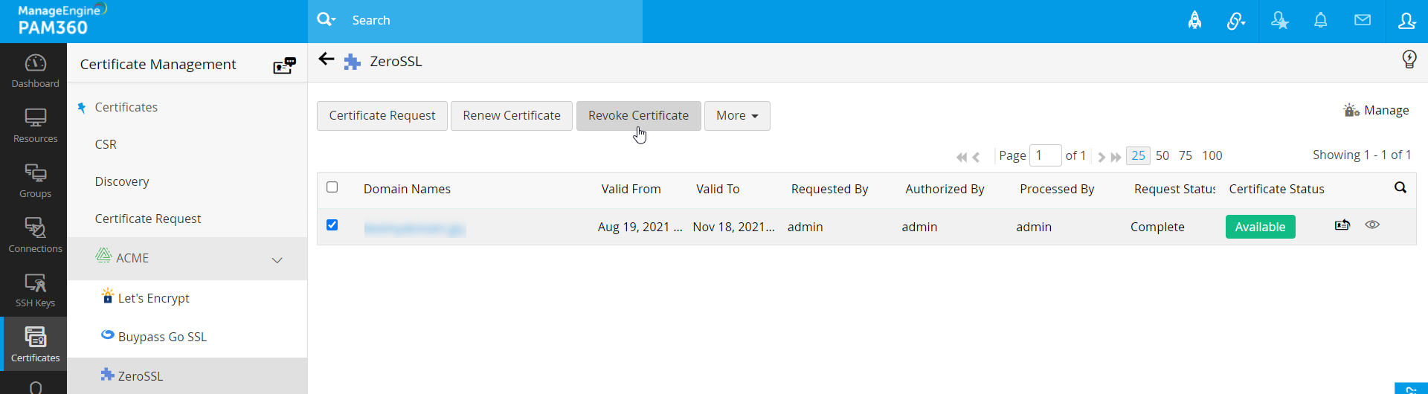Open the Connections sidebar icon
Screen dimensions: 1428x394
click(35, 236)
